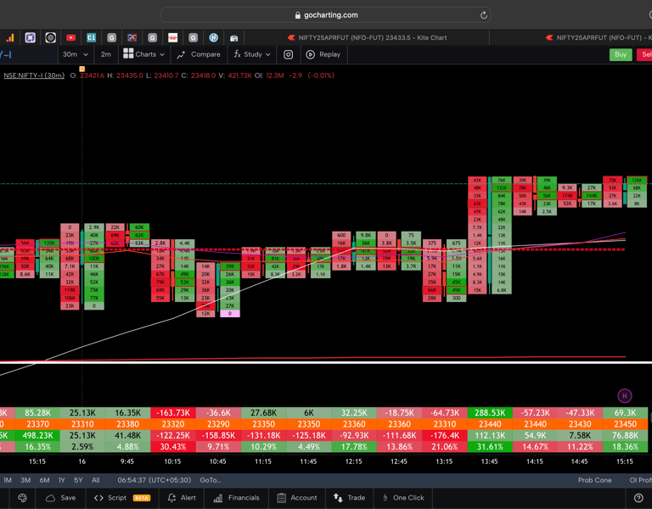Click the green Buy button
This screenshot has width=652, height=509.
621,54
